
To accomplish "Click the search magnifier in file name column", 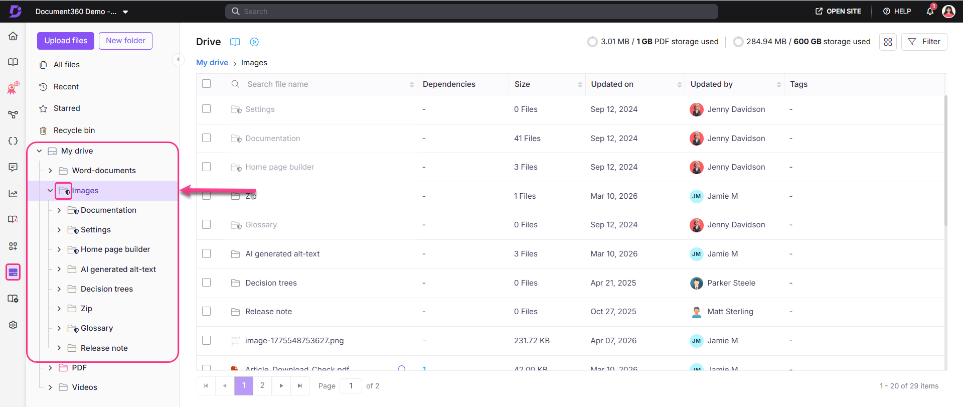I will tap(235, 84).
